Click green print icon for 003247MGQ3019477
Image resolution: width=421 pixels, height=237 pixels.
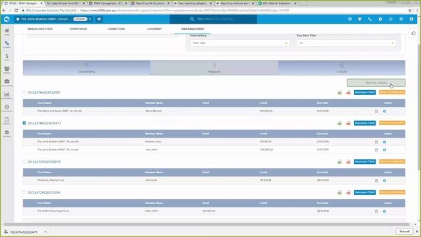[339, 123]
